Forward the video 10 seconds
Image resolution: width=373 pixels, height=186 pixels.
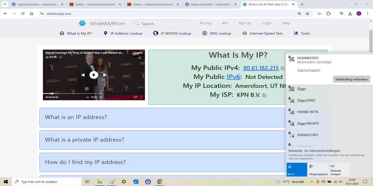(x=100, y=97)
